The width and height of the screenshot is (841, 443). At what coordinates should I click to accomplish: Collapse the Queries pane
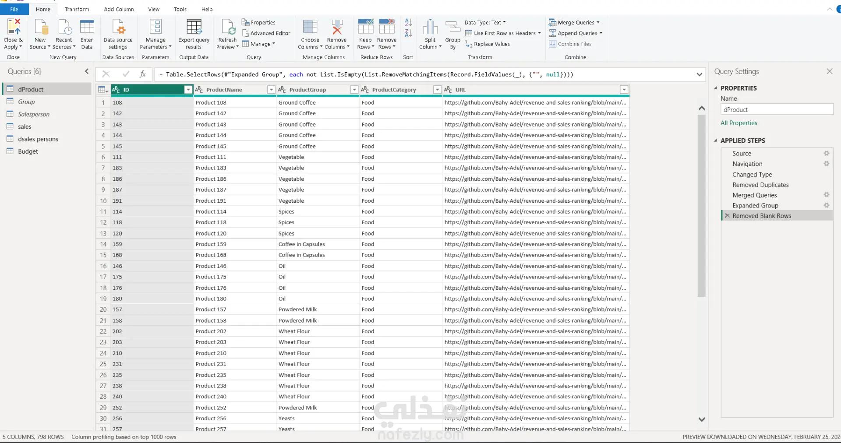pos(87,71)
